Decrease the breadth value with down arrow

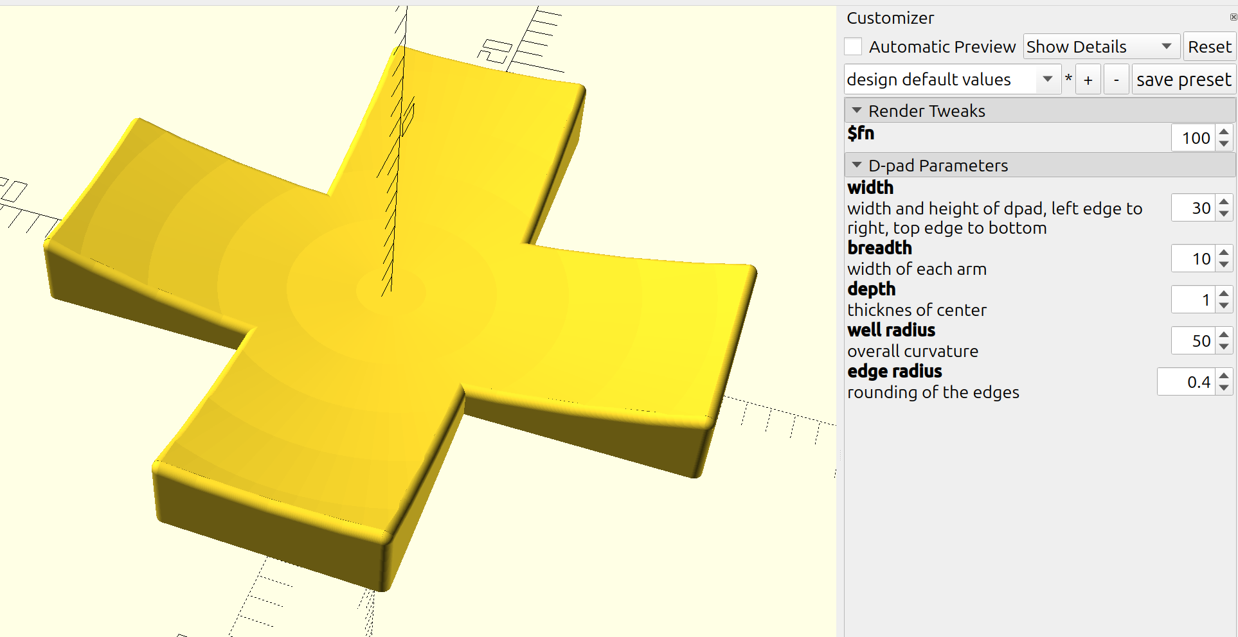pos(1224,265)
